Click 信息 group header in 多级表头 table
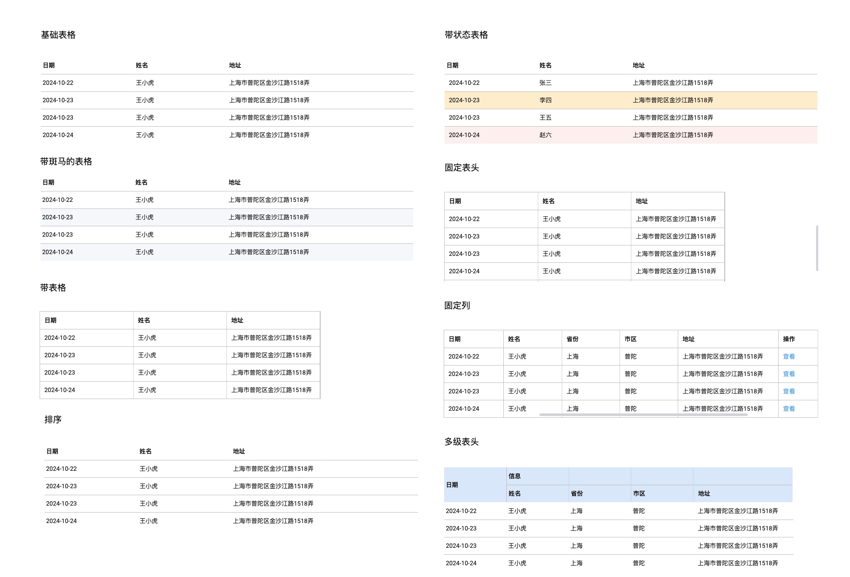The image size is (850, 577). click(515, 476)
